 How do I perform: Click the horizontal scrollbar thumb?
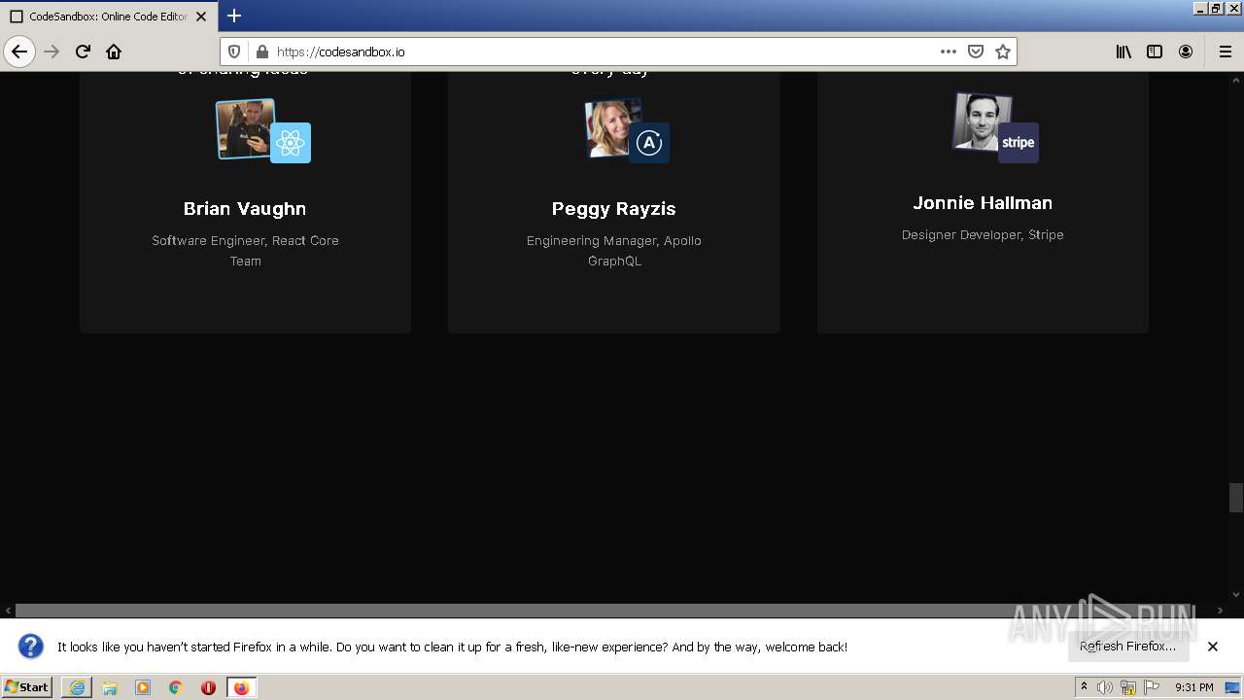[609, 611]
